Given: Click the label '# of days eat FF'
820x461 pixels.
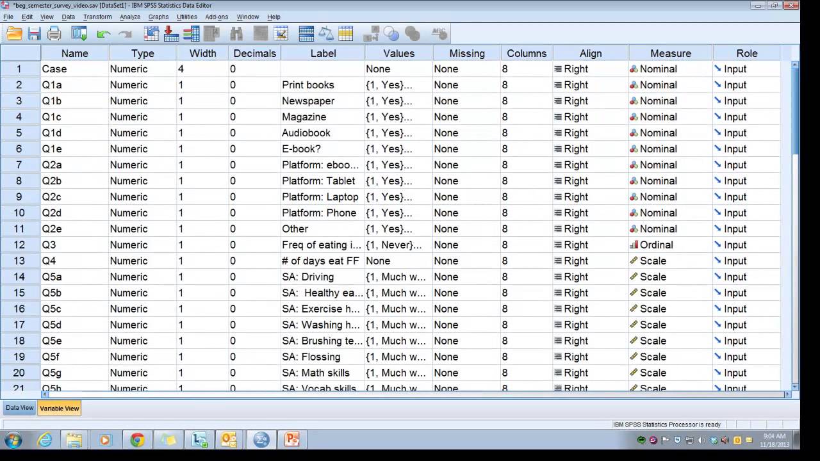Looking at the screenshot, I should coord(320,261).
